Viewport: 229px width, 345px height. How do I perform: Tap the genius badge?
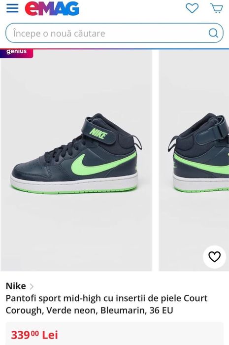16,53
